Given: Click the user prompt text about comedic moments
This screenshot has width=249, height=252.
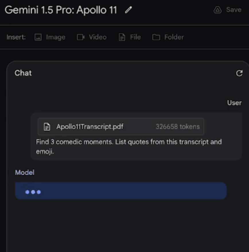Looking at the screenshot, I should pos(129,147).
